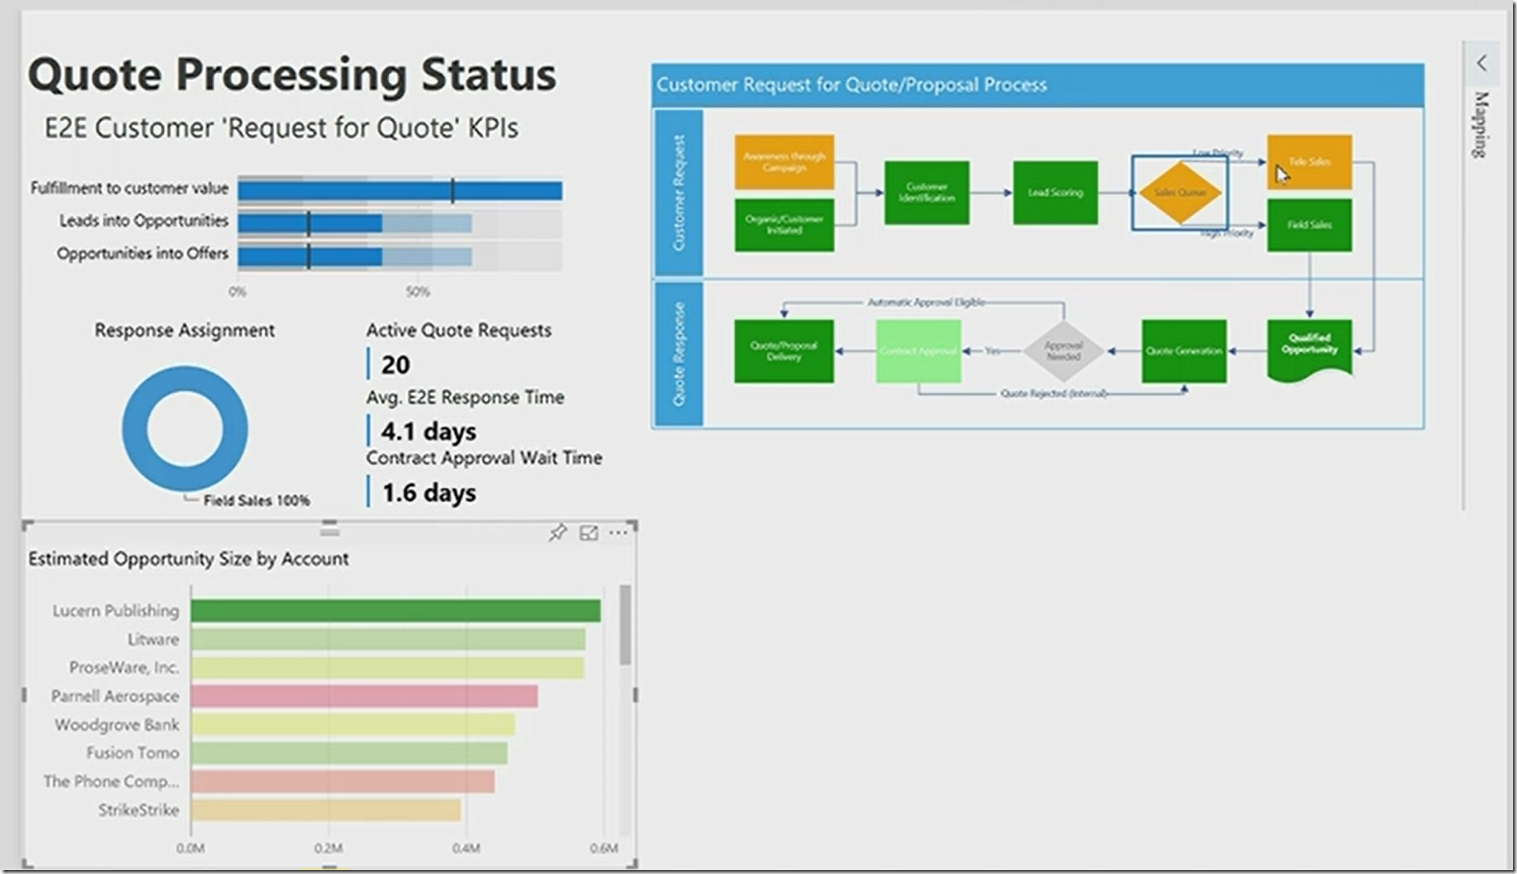Click the Quote/Proposal Delivery shape
Image resolution: width=1517 pixels, height=874 pixels.
[784, 350]
